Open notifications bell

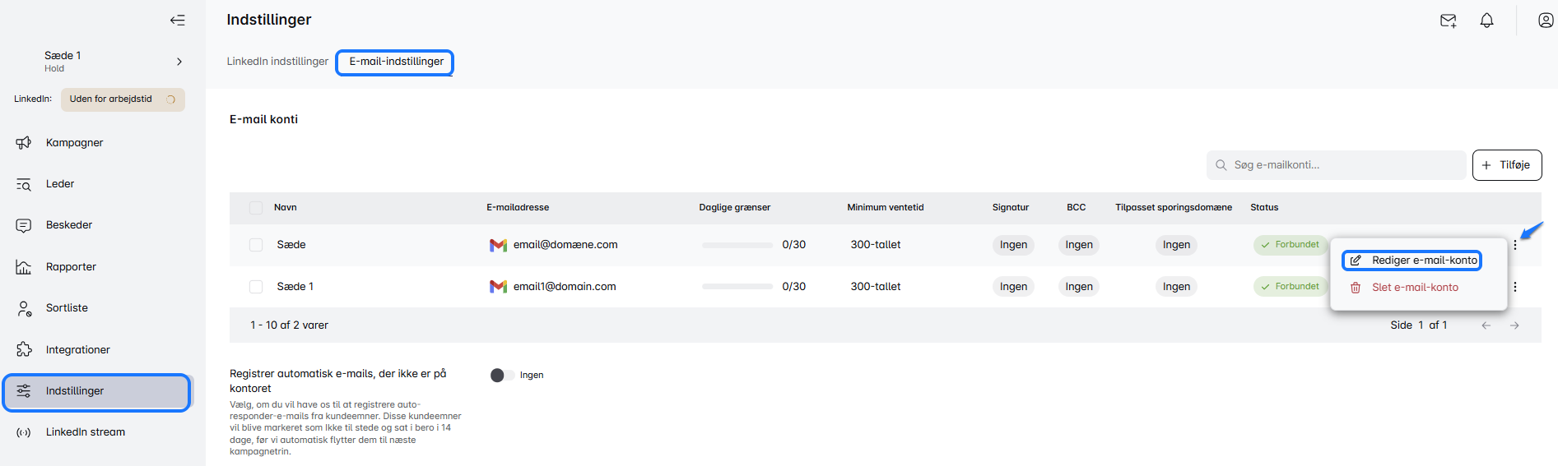coord(1486,21)
